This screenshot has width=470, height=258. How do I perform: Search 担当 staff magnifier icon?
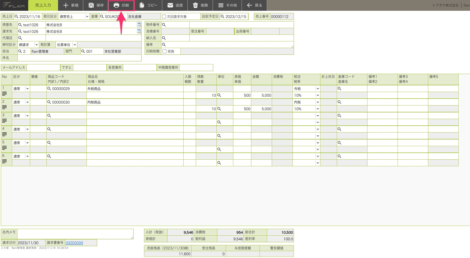click(20, 51)
